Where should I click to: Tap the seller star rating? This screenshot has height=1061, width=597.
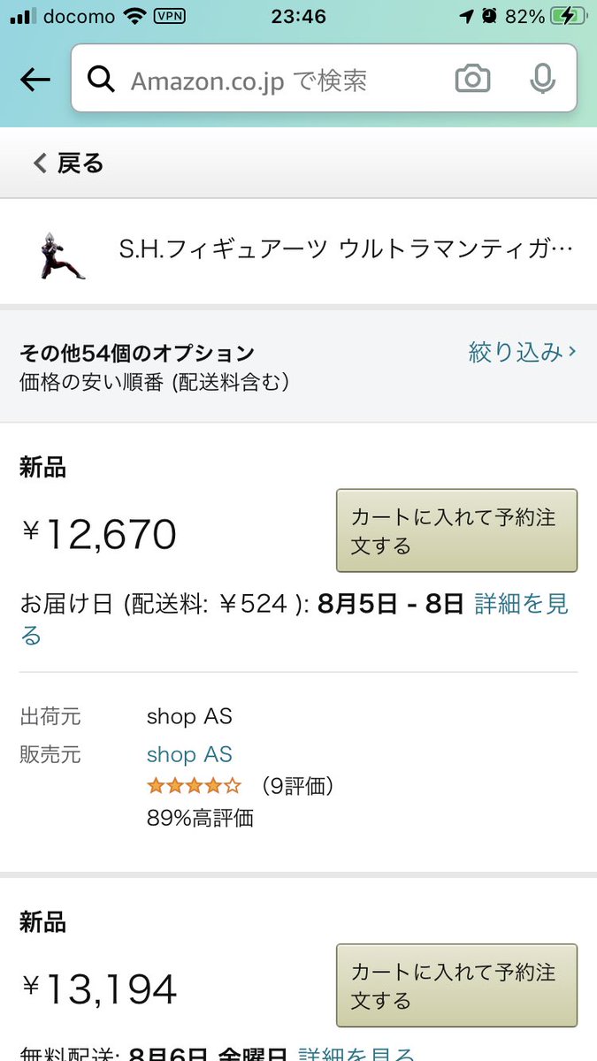pyautogui.click(x=194, y=785)
